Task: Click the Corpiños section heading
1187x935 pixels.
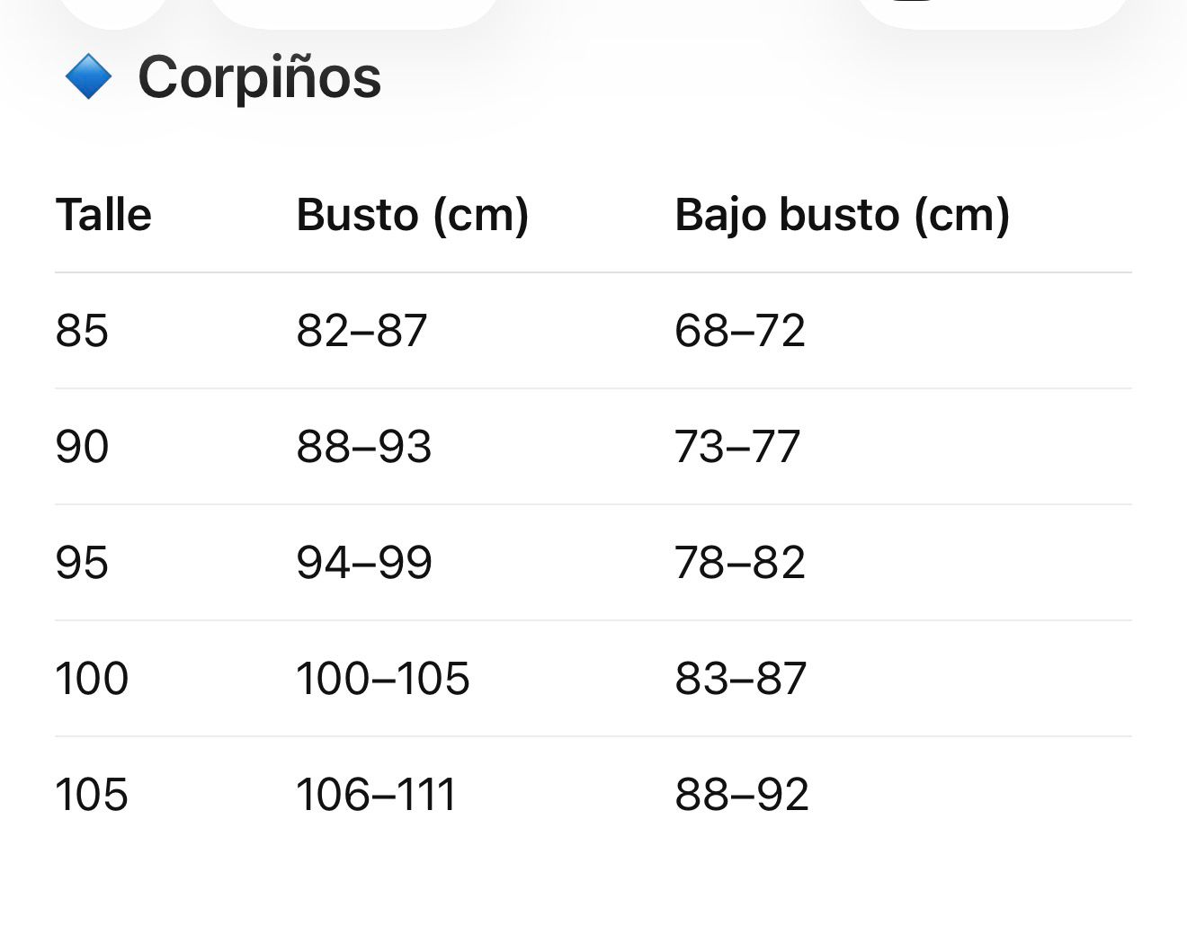Action: [259, 77]
